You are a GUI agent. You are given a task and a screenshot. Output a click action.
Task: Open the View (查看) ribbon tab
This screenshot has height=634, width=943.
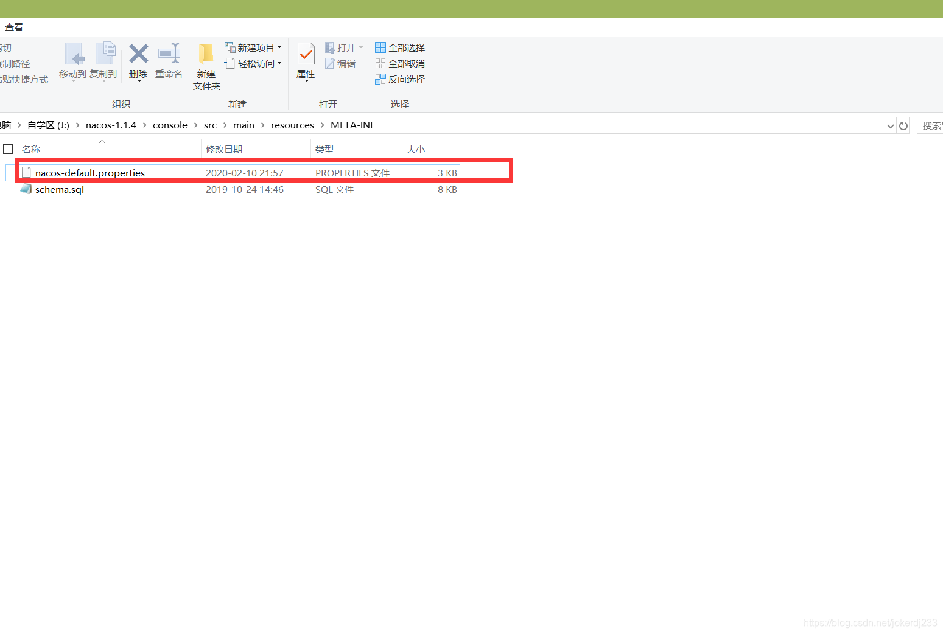click(14, 27)
